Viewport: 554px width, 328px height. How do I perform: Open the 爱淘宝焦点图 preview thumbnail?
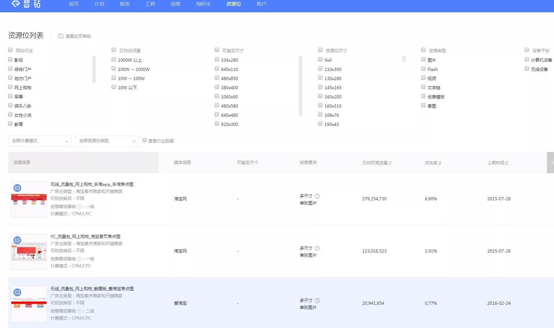29,304
